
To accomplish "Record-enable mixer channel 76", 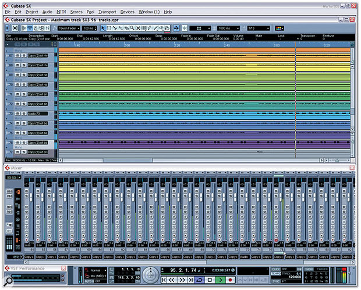I will click(x=276, y=241).
